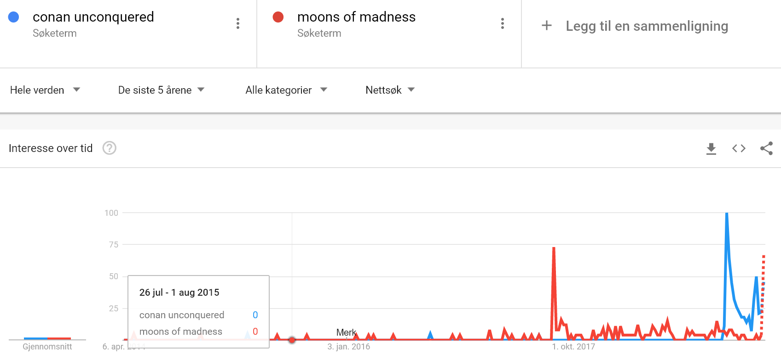
Task: Expand the Alle kategorier dropdown
Action: (x=286, y=90)
